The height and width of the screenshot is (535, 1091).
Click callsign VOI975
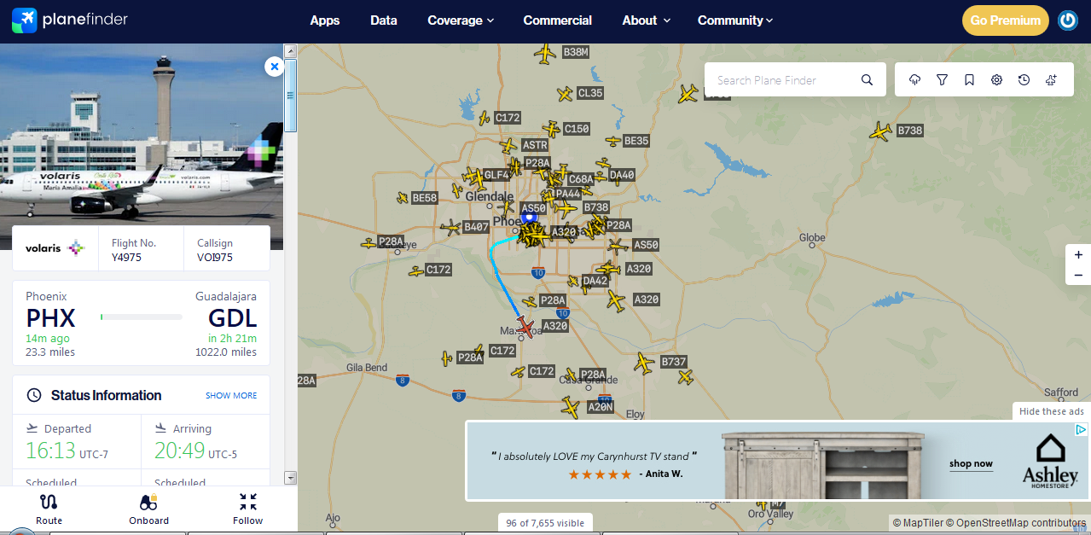click(x=215, y=258)
